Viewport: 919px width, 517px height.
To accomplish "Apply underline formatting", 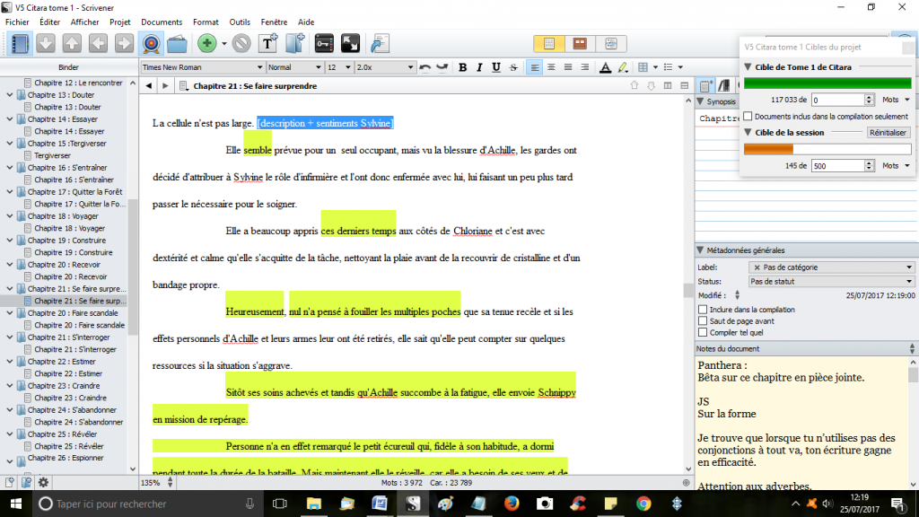I will point(496,67).
